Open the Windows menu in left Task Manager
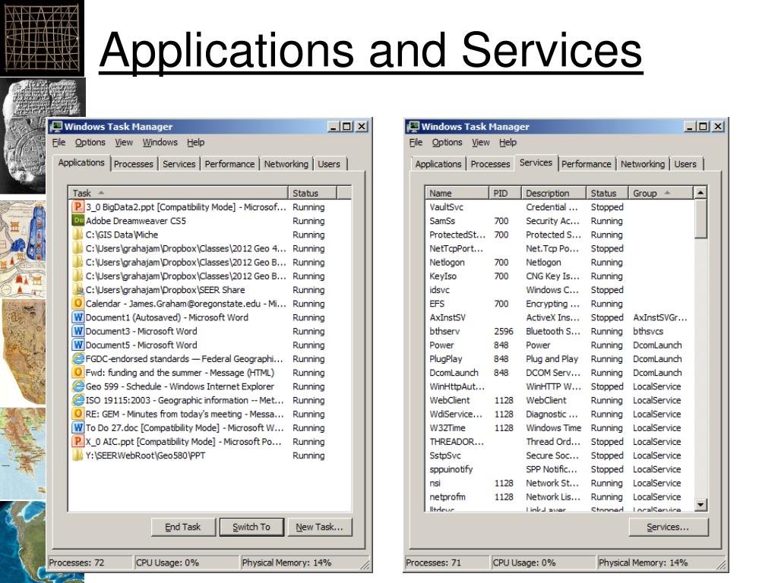The height and width of the screenshot is (583, 778). pos(160,142)
